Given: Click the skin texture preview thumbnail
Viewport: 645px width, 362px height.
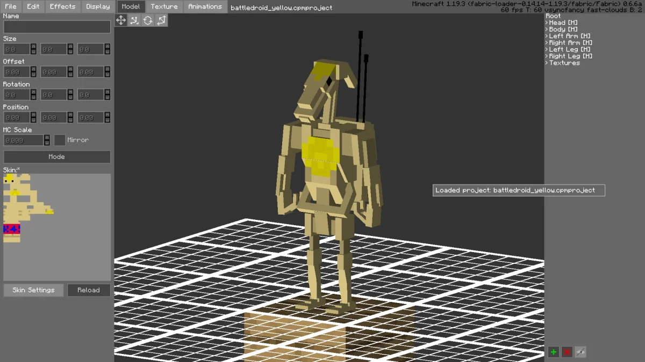Looking at the screenshot, I should pyautogui.click(x=57, y=227).
